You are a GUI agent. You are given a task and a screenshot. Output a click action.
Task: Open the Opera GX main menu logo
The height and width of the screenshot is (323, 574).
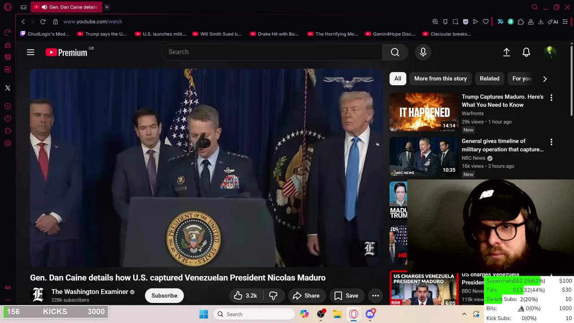(x=8, y=7)
